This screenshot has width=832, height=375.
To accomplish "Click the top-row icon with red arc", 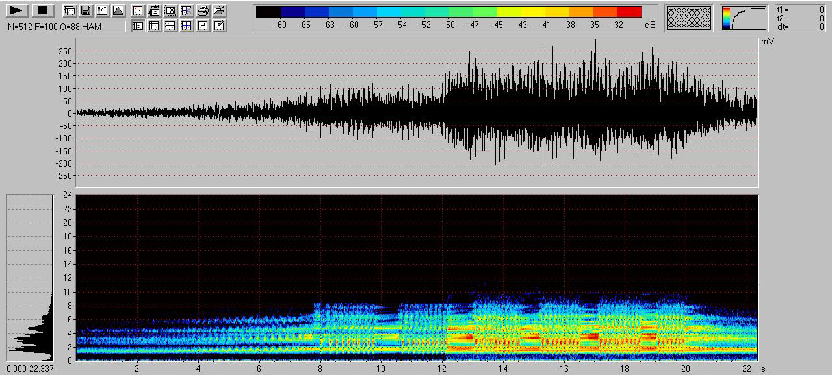I will pos(138,10).
